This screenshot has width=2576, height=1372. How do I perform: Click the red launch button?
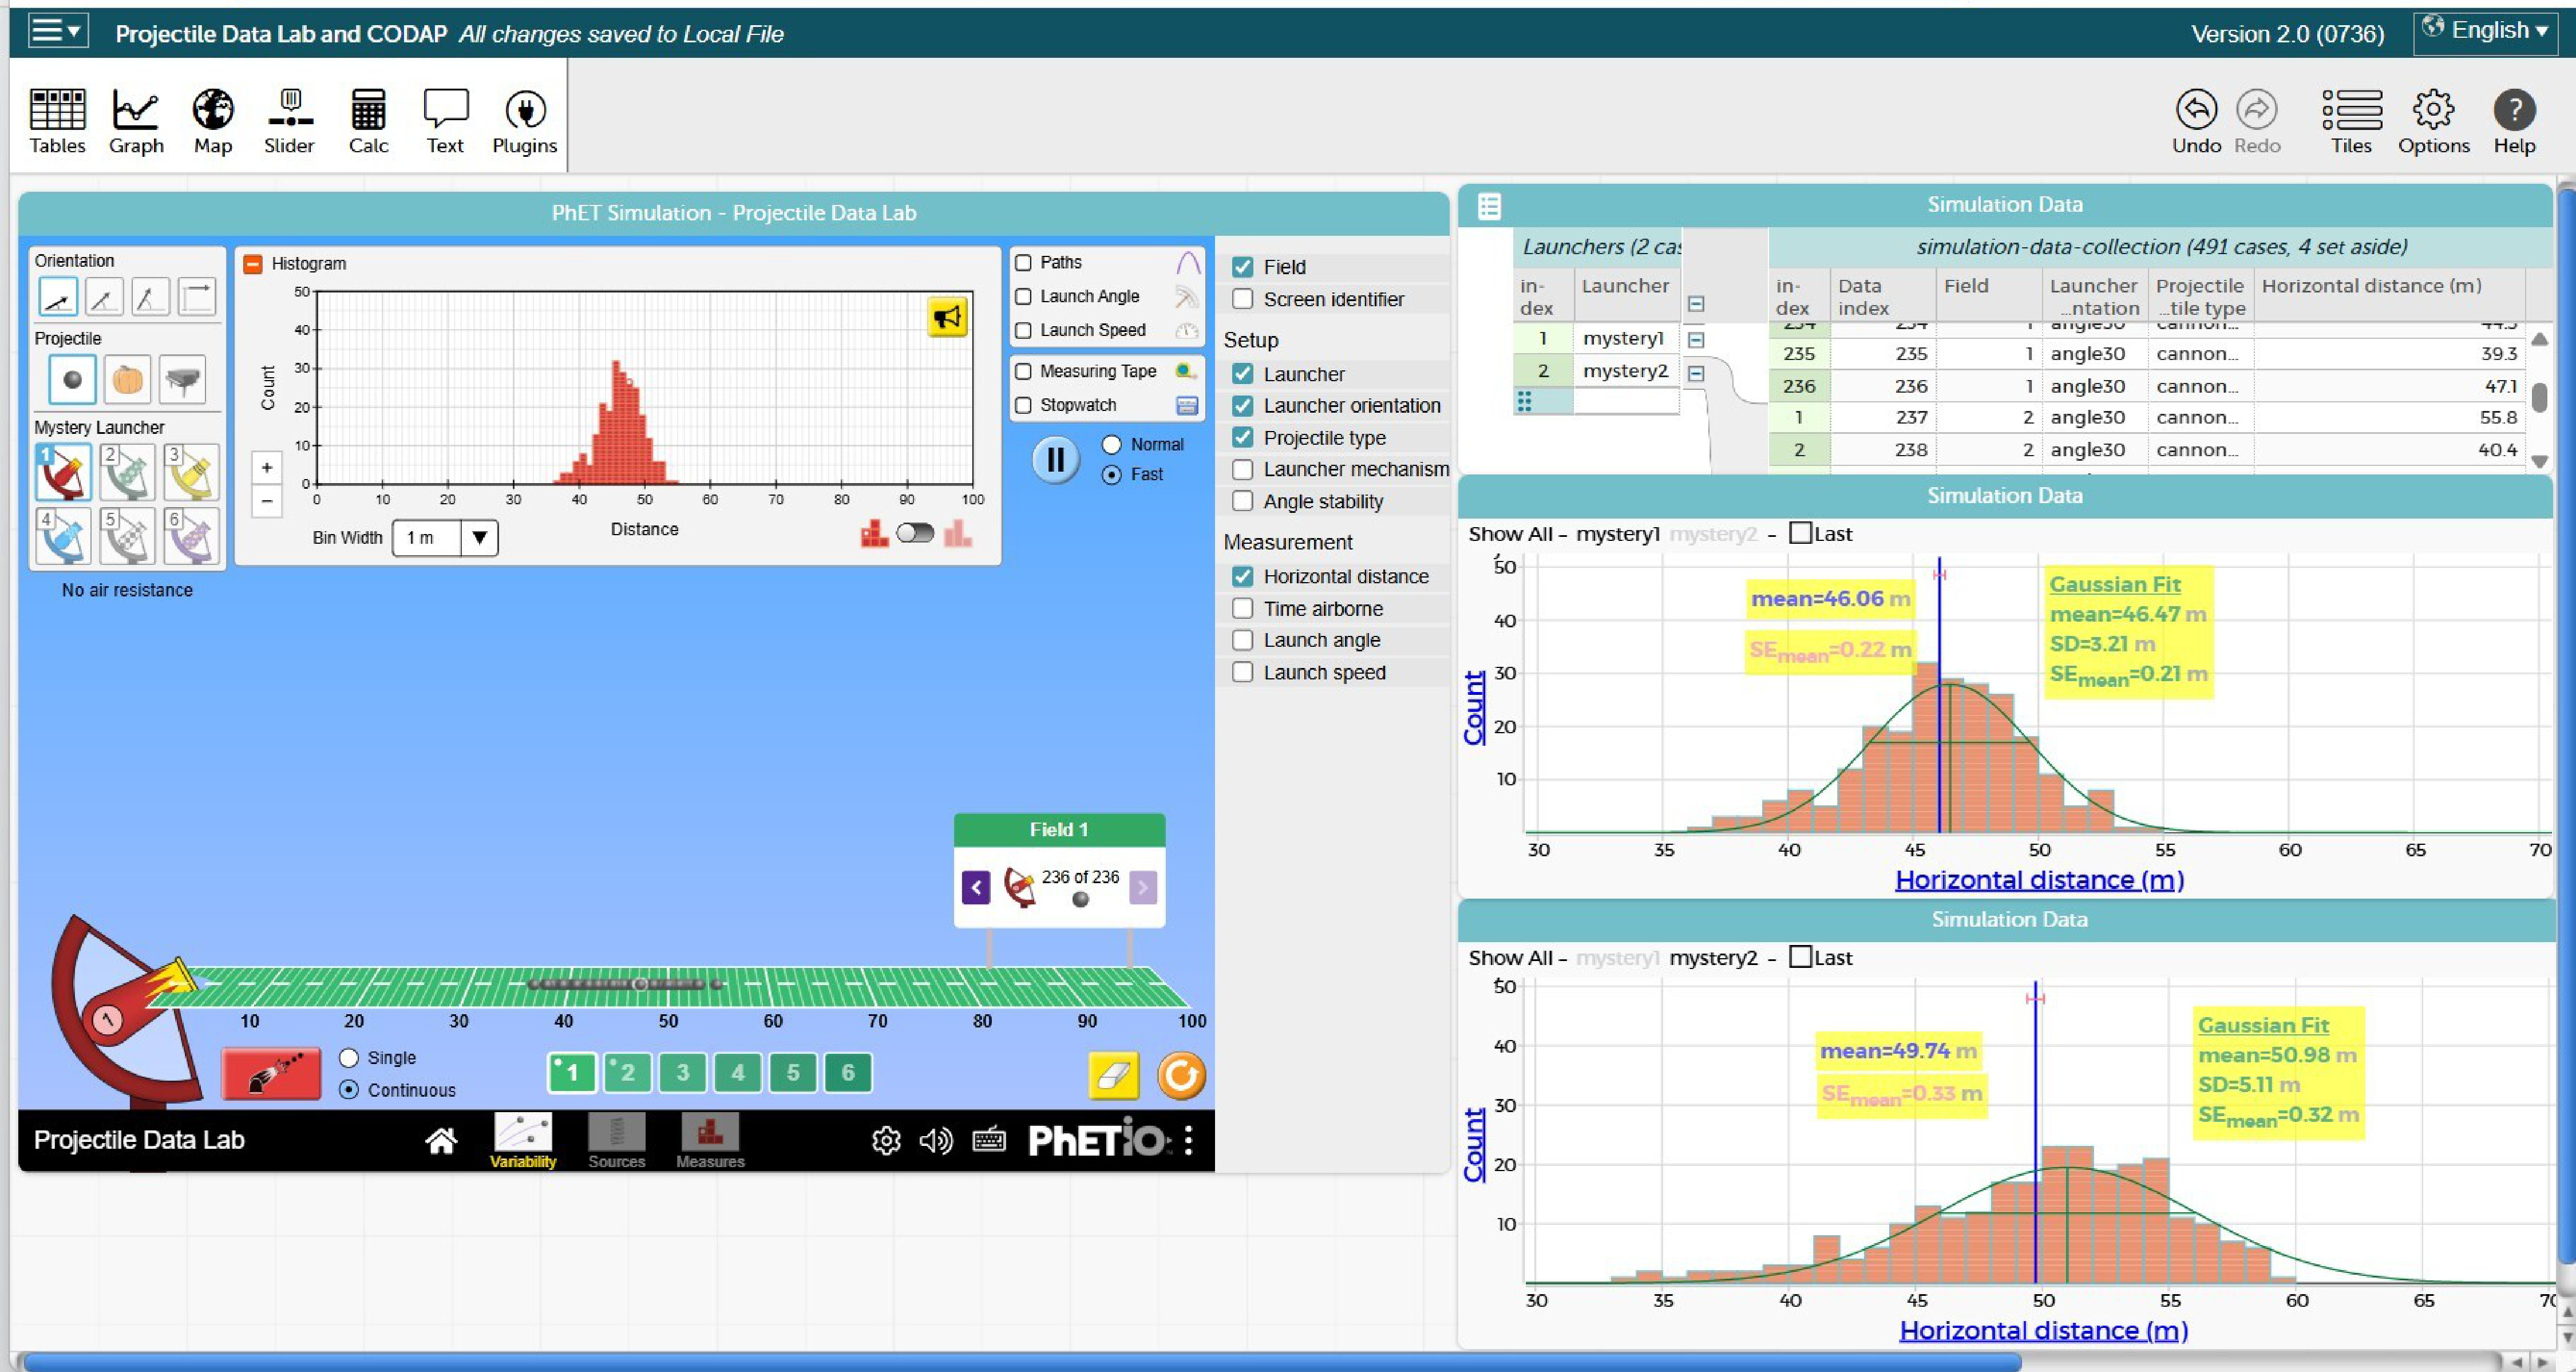[x=271, y=1073]
